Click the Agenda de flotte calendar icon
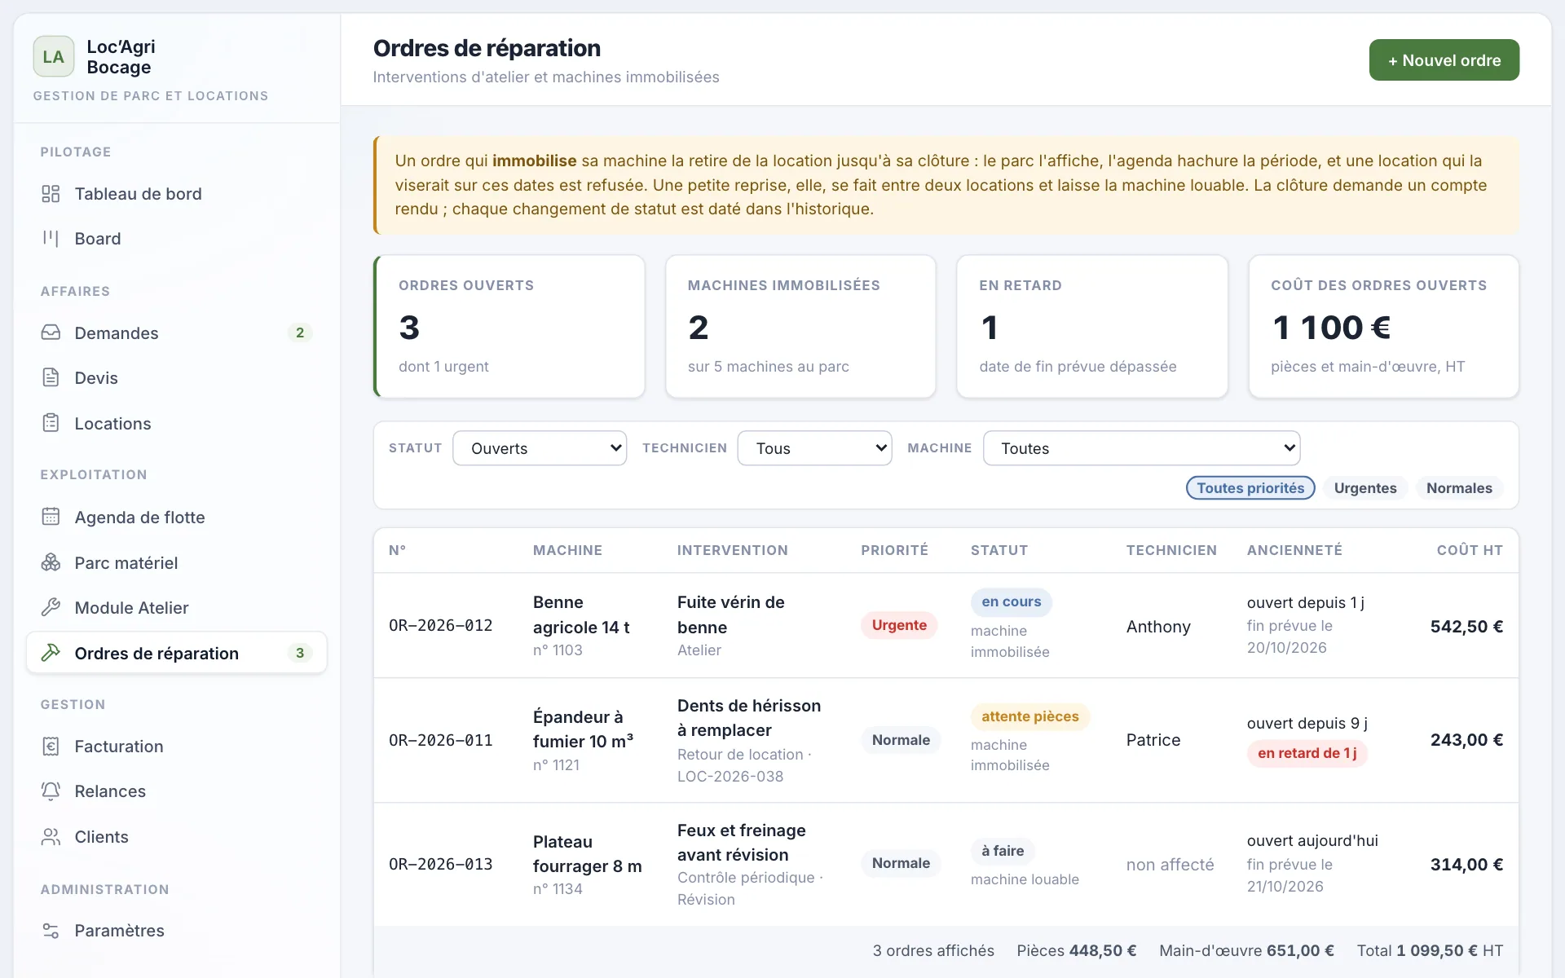 pyautogui.click(x=51, y=517)
